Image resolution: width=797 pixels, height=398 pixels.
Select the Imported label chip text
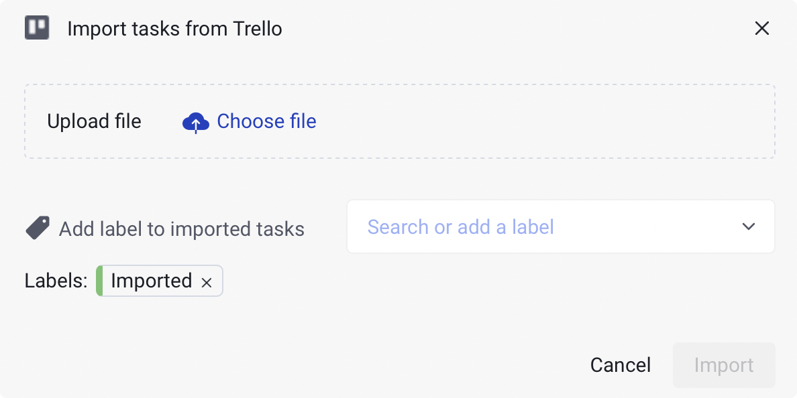tap(151, 281)
